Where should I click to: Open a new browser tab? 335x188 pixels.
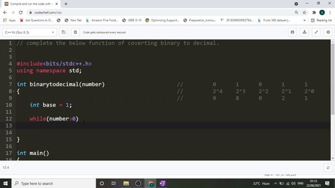(x=66, y=4)
